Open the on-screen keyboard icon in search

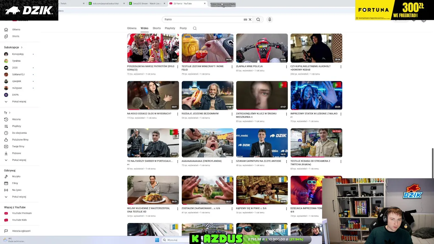pos(245,19)
